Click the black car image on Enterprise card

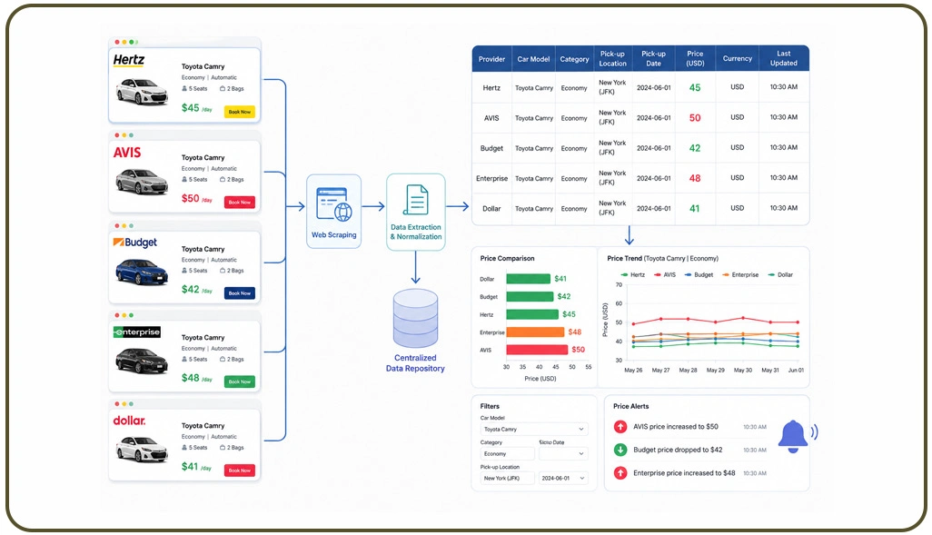point(142,361)
